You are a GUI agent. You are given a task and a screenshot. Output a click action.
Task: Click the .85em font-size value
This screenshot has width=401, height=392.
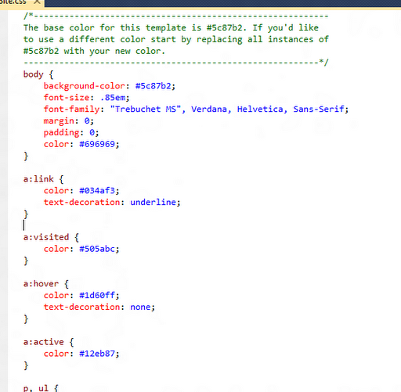click(x=113, y=98)
